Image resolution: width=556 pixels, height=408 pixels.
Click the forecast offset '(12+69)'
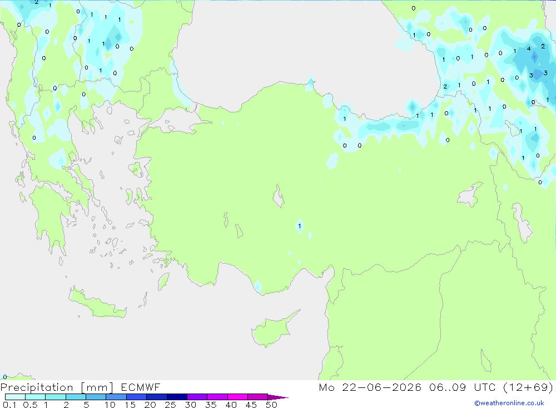coord(528,387)
